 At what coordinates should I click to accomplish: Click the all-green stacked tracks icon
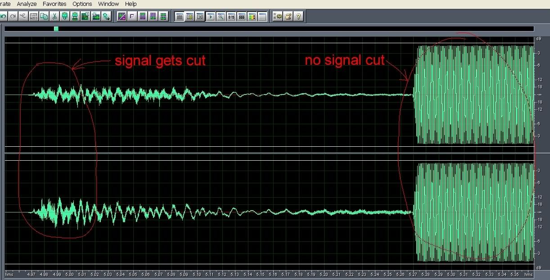[163, 17]
